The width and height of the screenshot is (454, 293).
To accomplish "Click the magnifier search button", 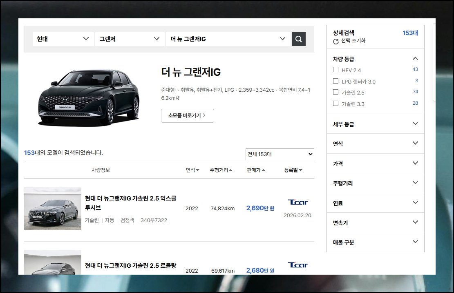I will (299, 39).
